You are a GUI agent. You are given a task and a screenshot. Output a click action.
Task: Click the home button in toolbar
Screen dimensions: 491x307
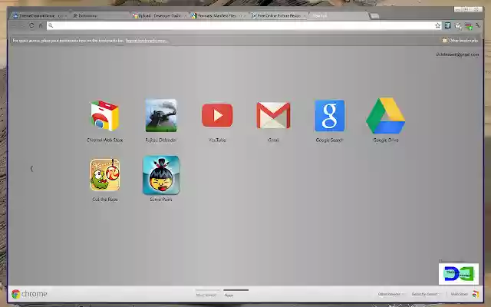point(41,25)
